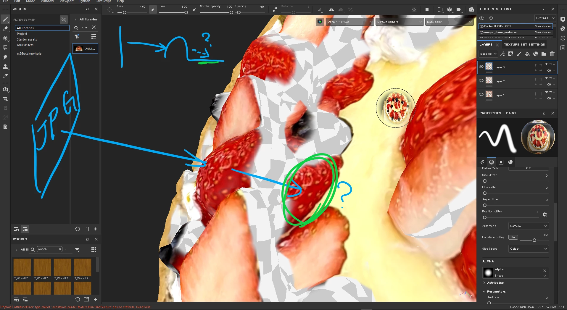Create a new folder in Layers
Screen dimensions: 567x310
point(544,54)
